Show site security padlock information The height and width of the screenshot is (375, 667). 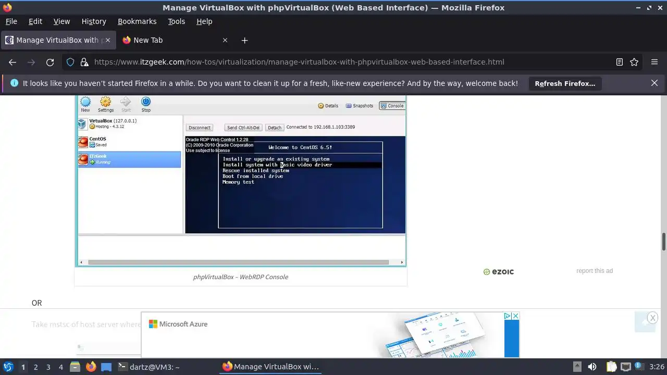pyautogui.click(x=84, y=62)
